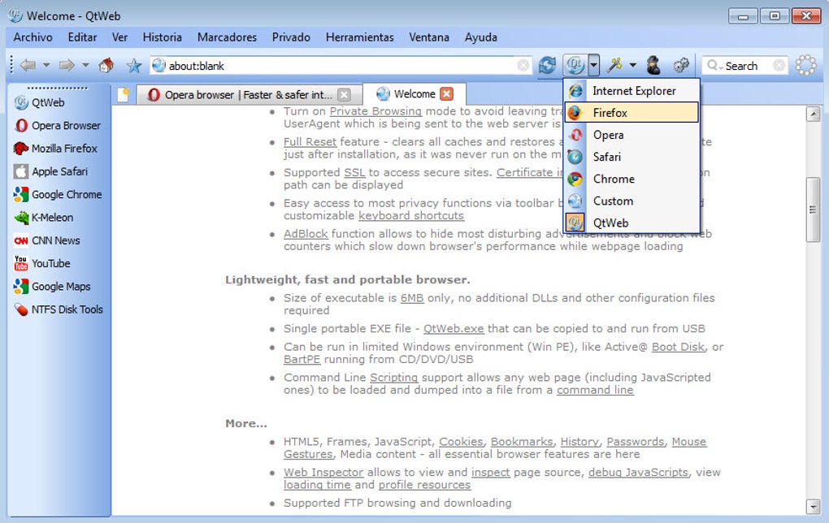
Task: Expand the tools wand dropdown arrow
Action: click(x=633, y=66)
